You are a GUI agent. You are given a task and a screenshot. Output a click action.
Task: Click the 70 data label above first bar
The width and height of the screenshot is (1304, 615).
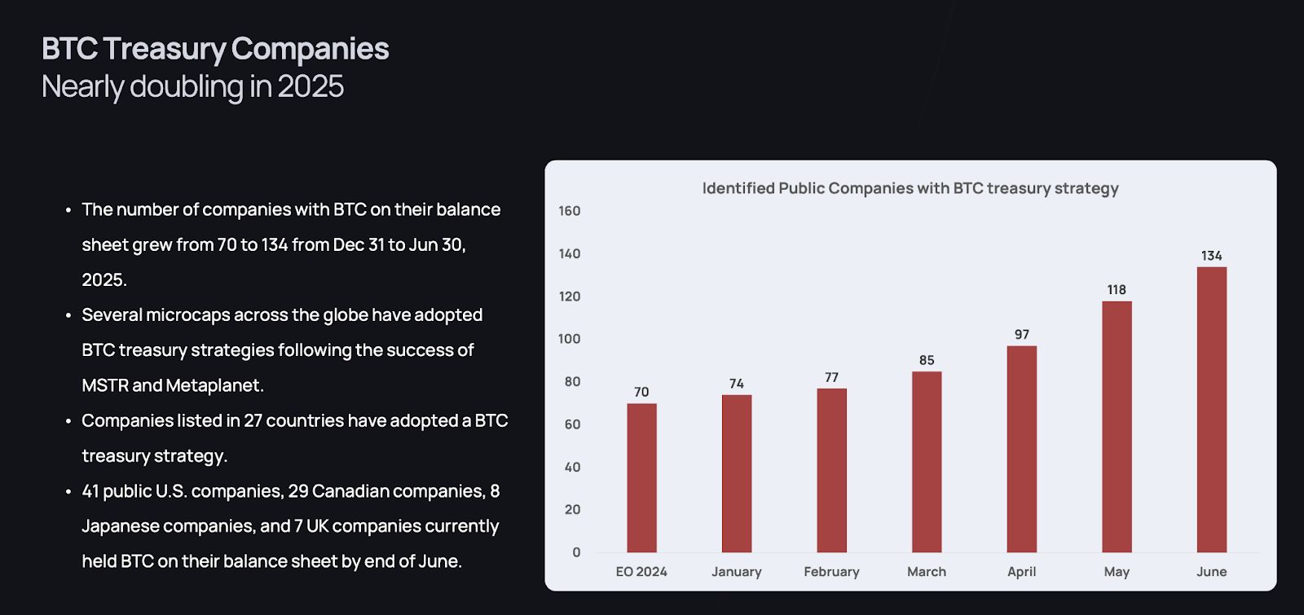tap(641, 392)
